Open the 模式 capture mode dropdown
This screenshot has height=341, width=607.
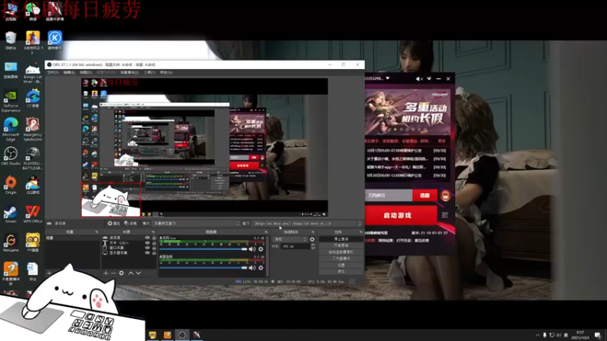[197, 224]
